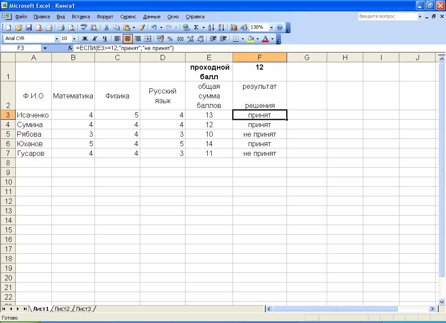Open the Arial CYR font dropdown
Viewport: 446px width, 323px height.
point(57,39)
